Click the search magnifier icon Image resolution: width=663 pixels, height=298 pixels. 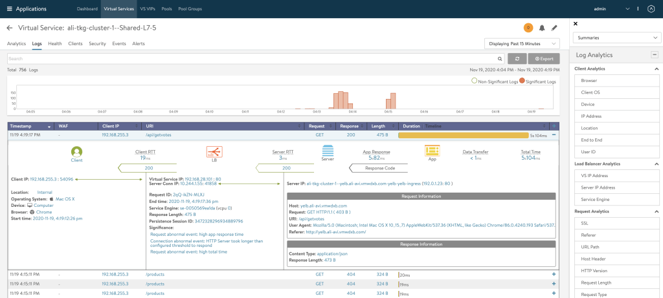click(501, 58)
